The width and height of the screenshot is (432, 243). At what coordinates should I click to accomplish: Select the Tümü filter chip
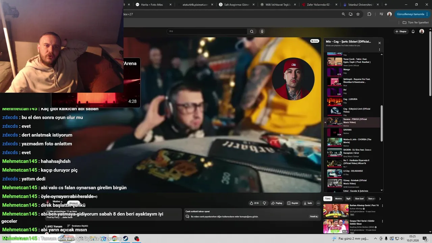328,199
